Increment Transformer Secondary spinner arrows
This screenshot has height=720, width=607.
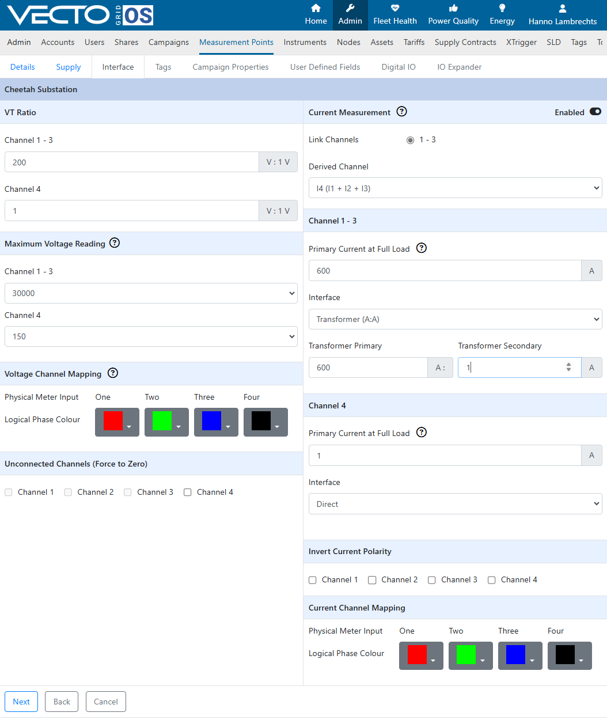(568, 365)
